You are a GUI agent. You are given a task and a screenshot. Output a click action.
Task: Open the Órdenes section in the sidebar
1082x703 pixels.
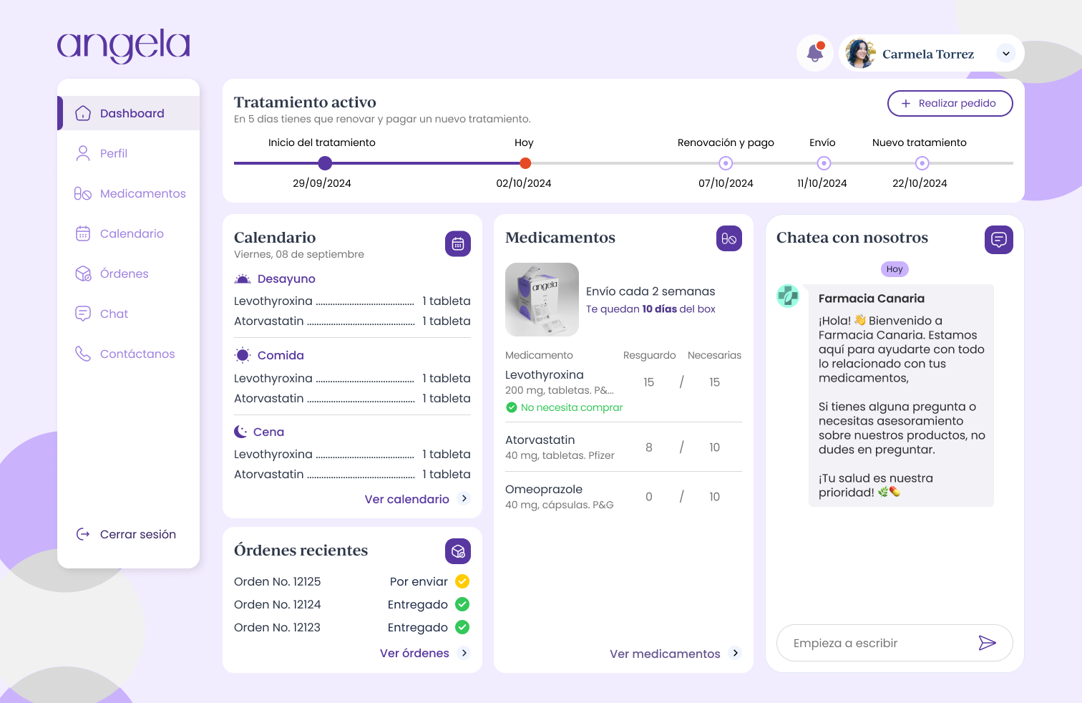[125, 273]
